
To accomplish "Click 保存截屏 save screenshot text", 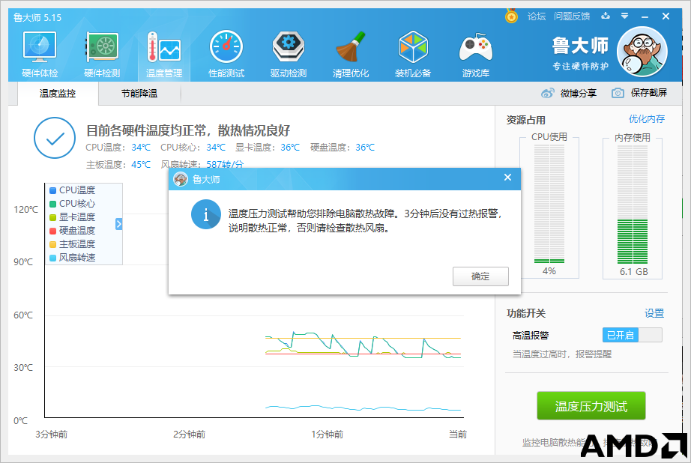I will [x=649, y=93].
